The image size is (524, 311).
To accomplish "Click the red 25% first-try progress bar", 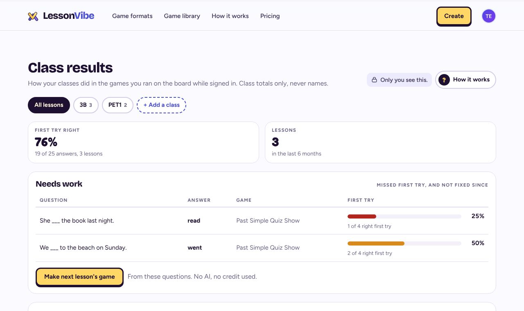I will coord(362,216).
